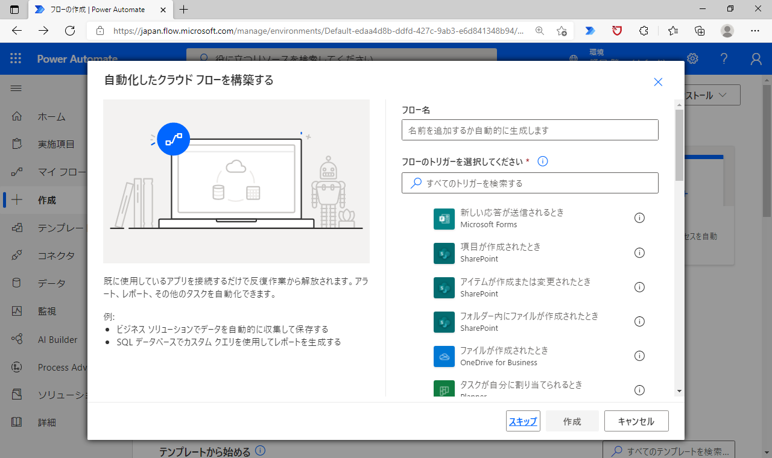Focus the フロー名 input field

click(530, 130)
